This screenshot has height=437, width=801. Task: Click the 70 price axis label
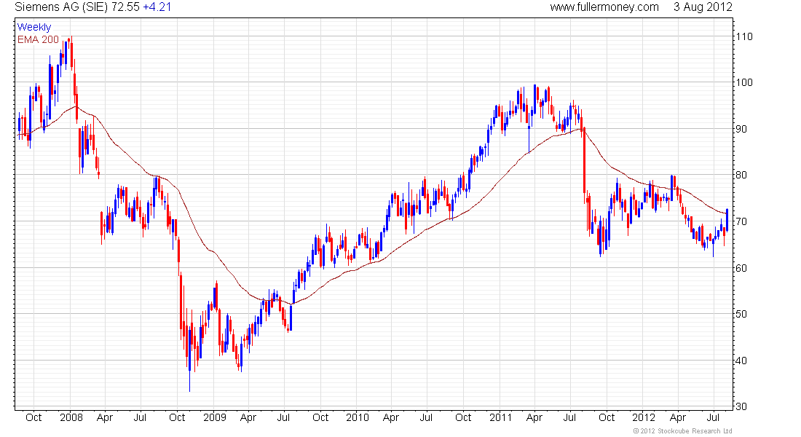click(x=741, y=221)
